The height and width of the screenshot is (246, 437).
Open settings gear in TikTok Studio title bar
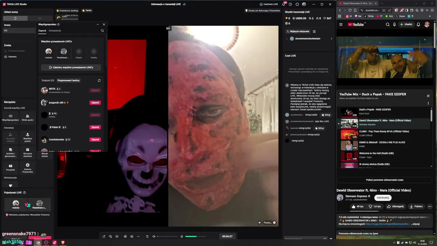pos(297,4)
